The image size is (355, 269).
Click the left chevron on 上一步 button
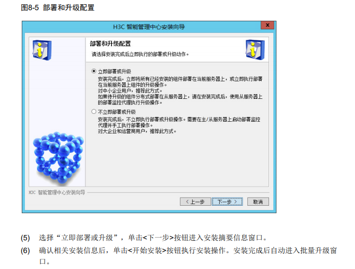(187, 201)
